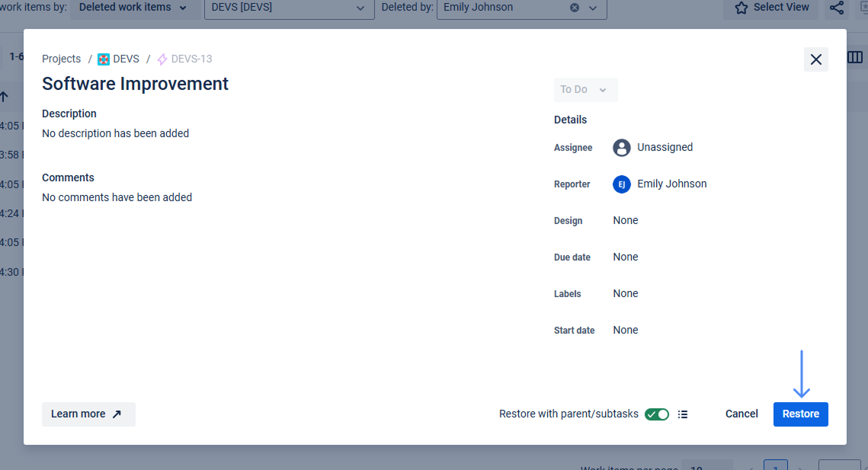Viewport: 868px width, 470px height.
Task: Clear the Emily Johnson deleted-by filter
Action: tap(575, 8)
